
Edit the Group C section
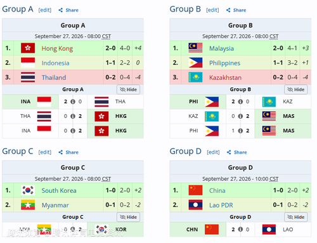(45, 152)
